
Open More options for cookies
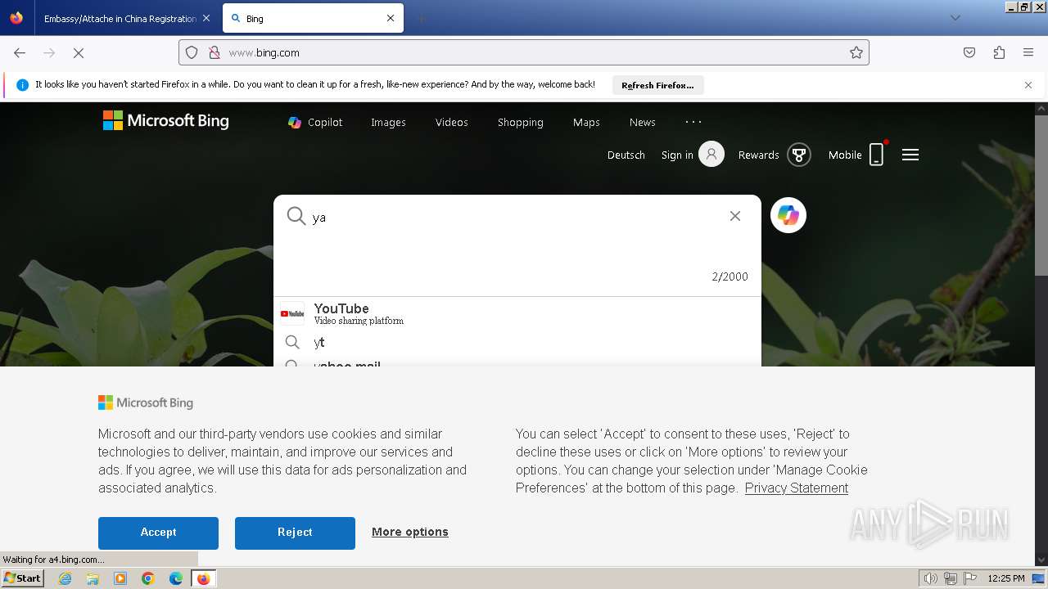click(410, 532)
